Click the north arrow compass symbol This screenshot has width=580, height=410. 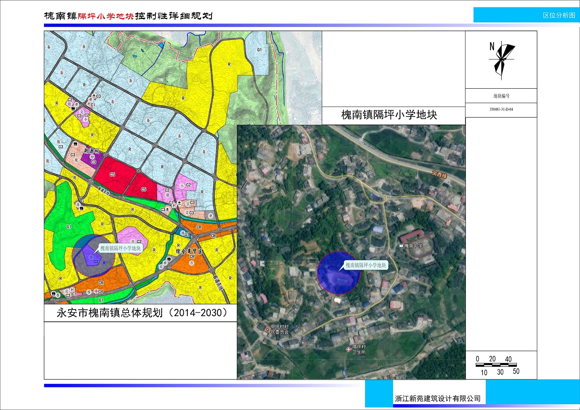tap(502, 59)
